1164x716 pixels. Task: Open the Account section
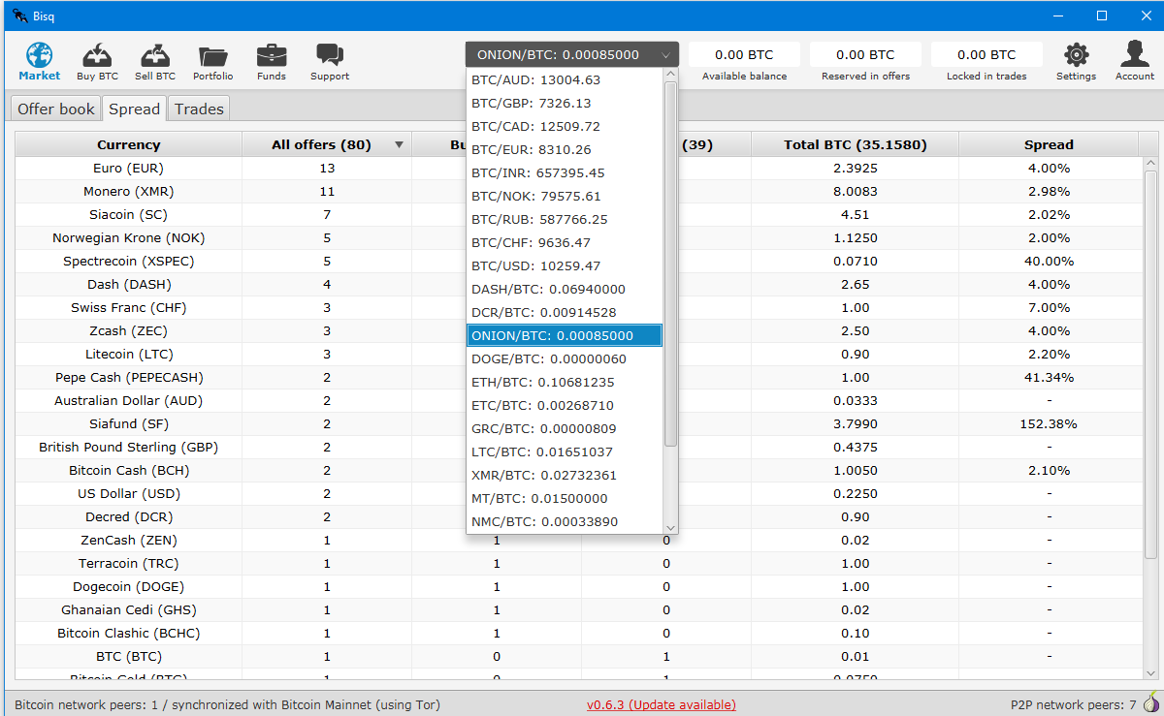pos(1135,62)
